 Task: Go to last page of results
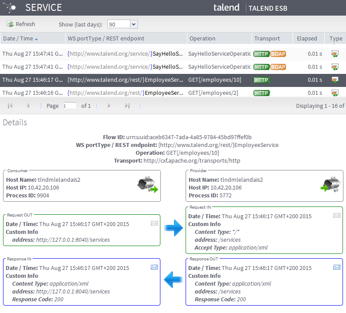pos(127,106)
